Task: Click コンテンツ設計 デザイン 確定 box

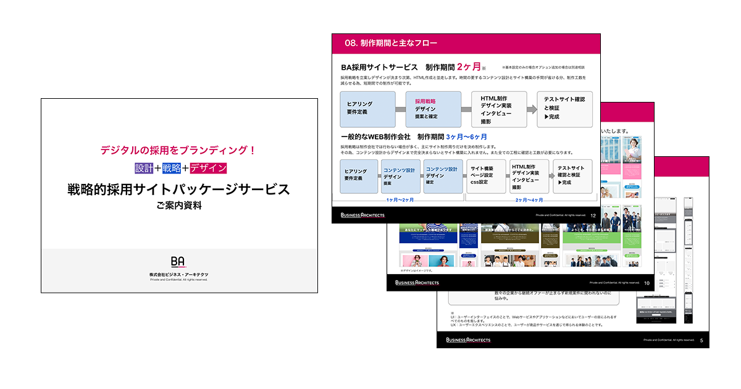Action: coord(443,175)
